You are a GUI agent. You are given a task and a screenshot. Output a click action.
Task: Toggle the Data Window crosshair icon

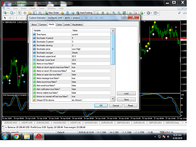[25, 13]
